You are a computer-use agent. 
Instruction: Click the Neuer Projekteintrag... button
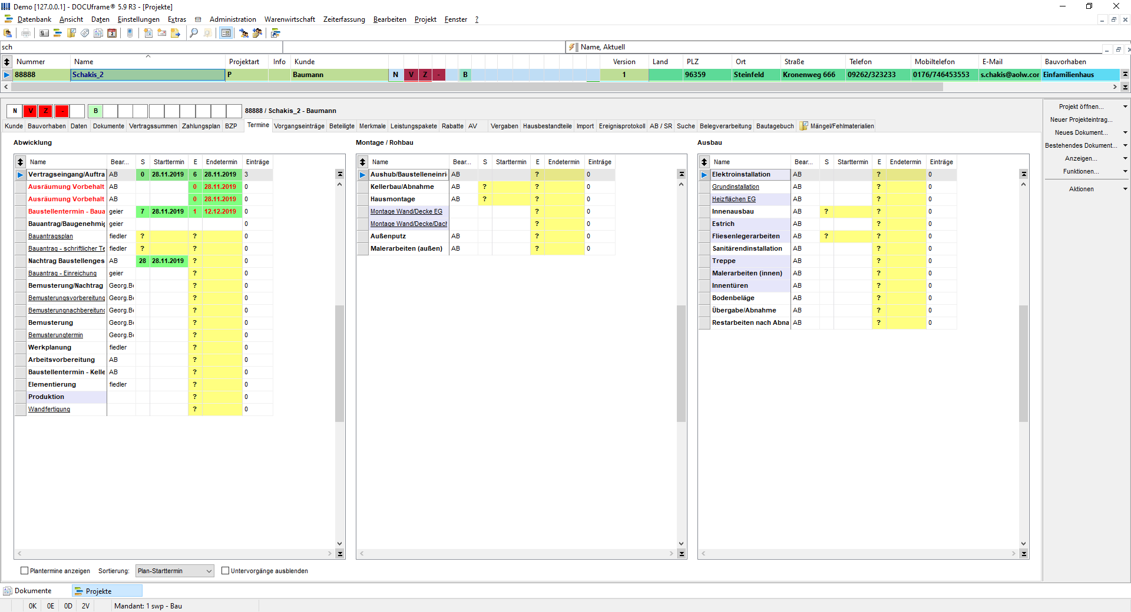1081,119
